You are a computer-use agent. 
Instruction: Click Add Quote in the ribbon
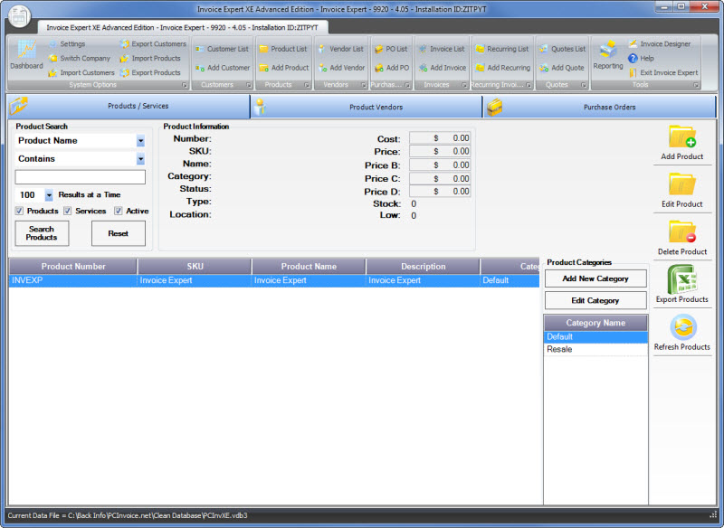pos(562,68)
